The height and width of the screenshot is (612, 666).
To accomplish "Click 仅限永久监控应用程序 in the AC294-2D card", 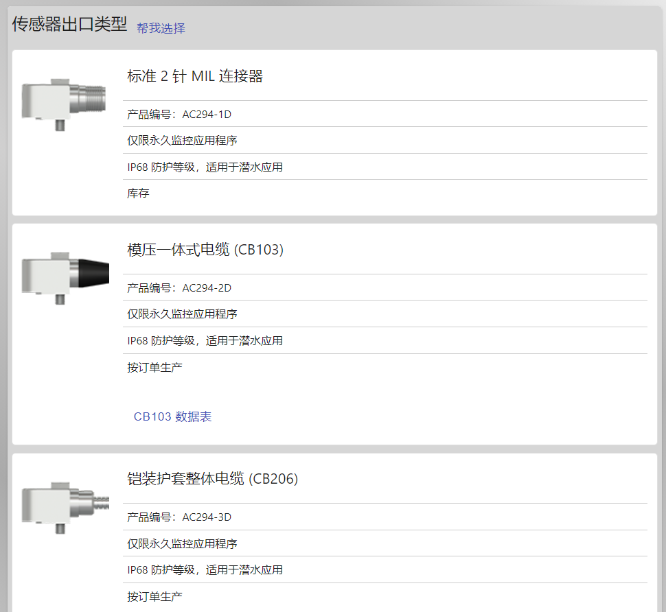I will pos(182,314).
